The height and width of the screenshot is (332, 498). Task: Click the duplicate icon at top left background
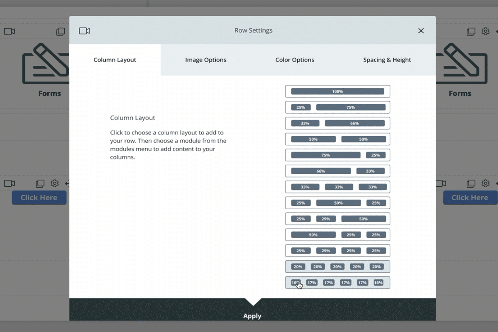[61, 31]
